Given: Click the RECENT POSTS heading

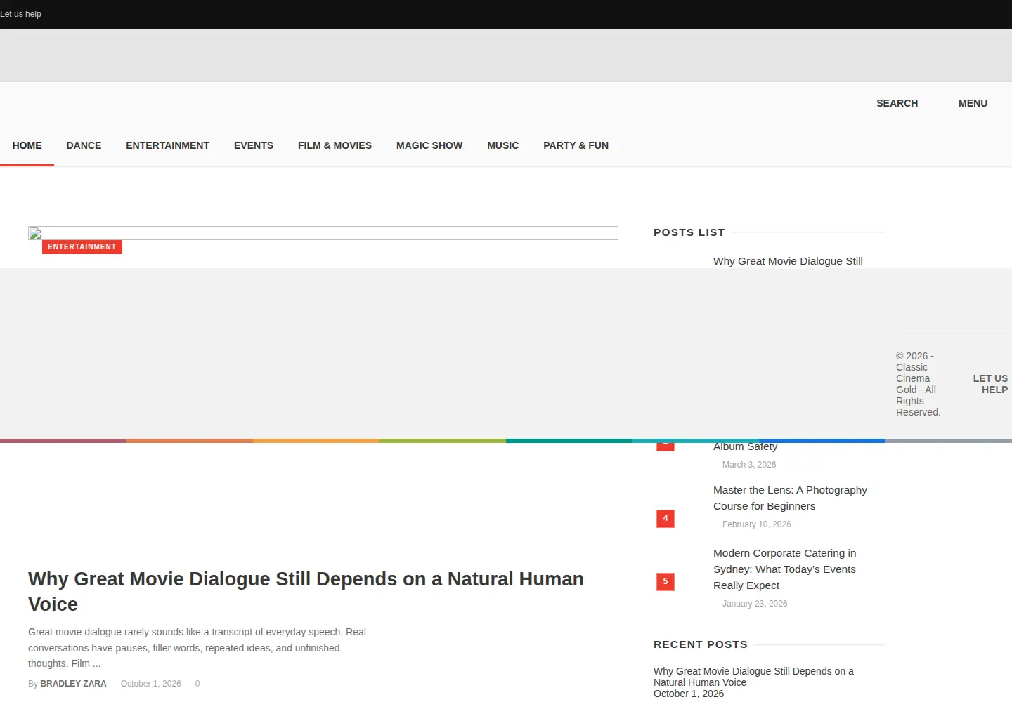Looking at the screenshot, I should [x=700, y=644].
